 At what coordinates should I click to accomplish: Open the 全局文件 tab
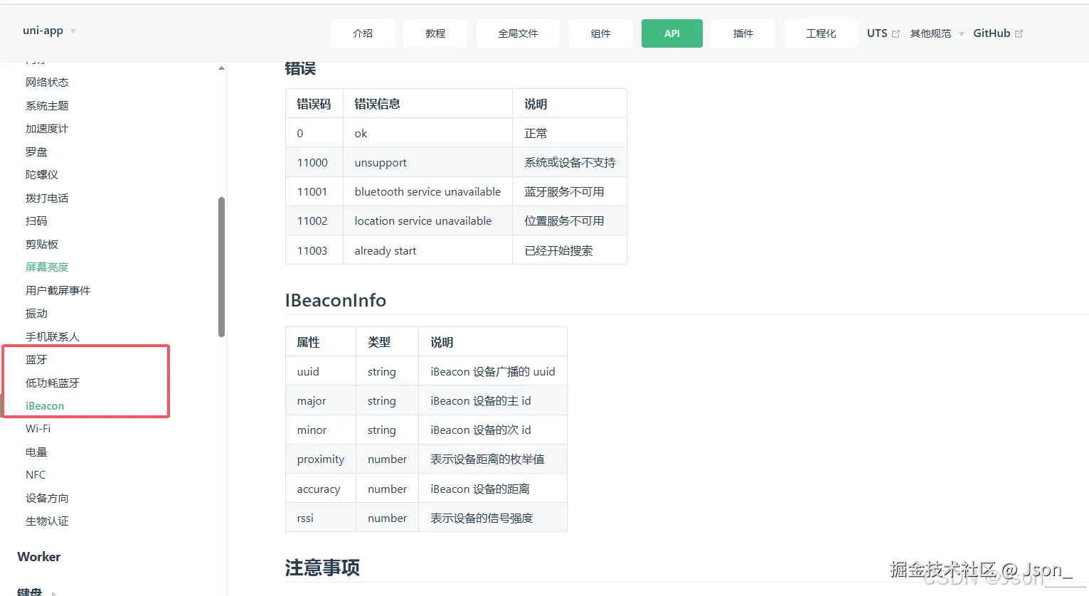coord(518,33)
